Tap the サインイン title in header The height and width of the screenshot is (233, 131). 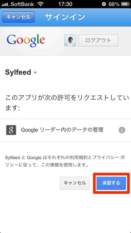(65, 17)
